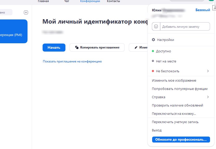Screen dimensions: 216x149
Task: Expand the Справка submenu arrow
Action: coord(208,97)
